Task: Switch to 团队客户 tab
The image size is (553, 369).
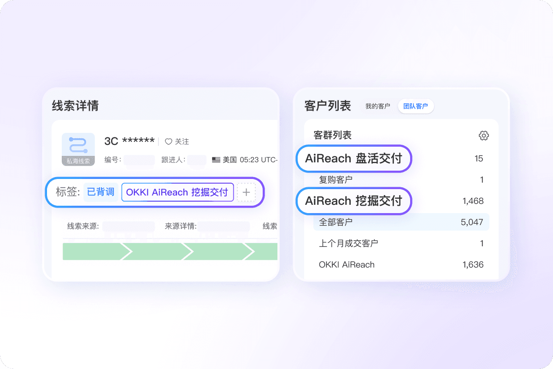Action: point(416,107)
